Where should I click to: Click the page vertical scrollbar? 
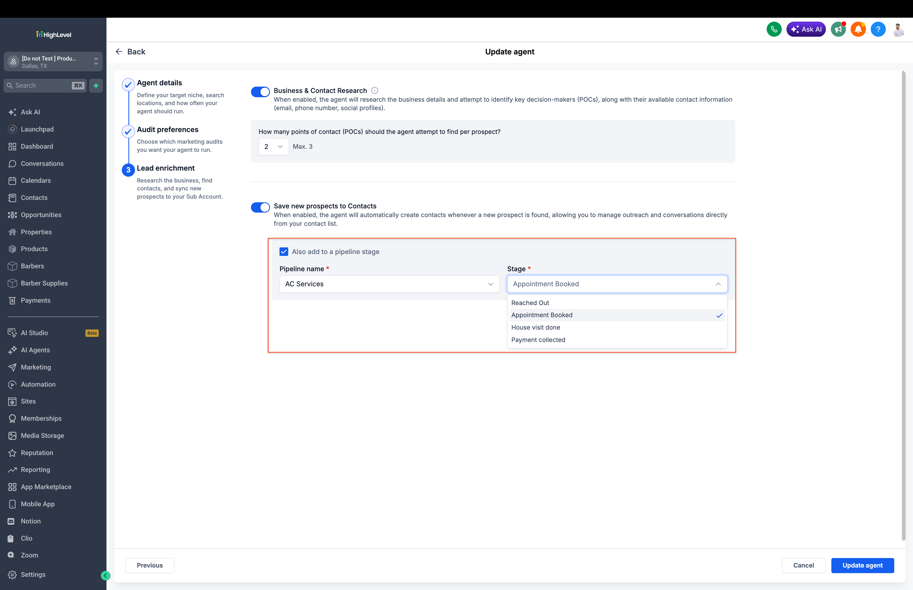tap(903, 305)
